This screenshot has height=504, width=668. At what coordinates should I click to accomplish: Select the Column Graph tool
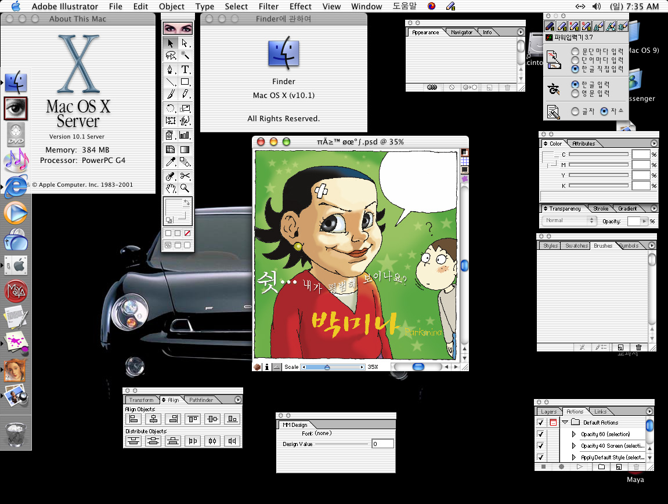tap(185, 135)
